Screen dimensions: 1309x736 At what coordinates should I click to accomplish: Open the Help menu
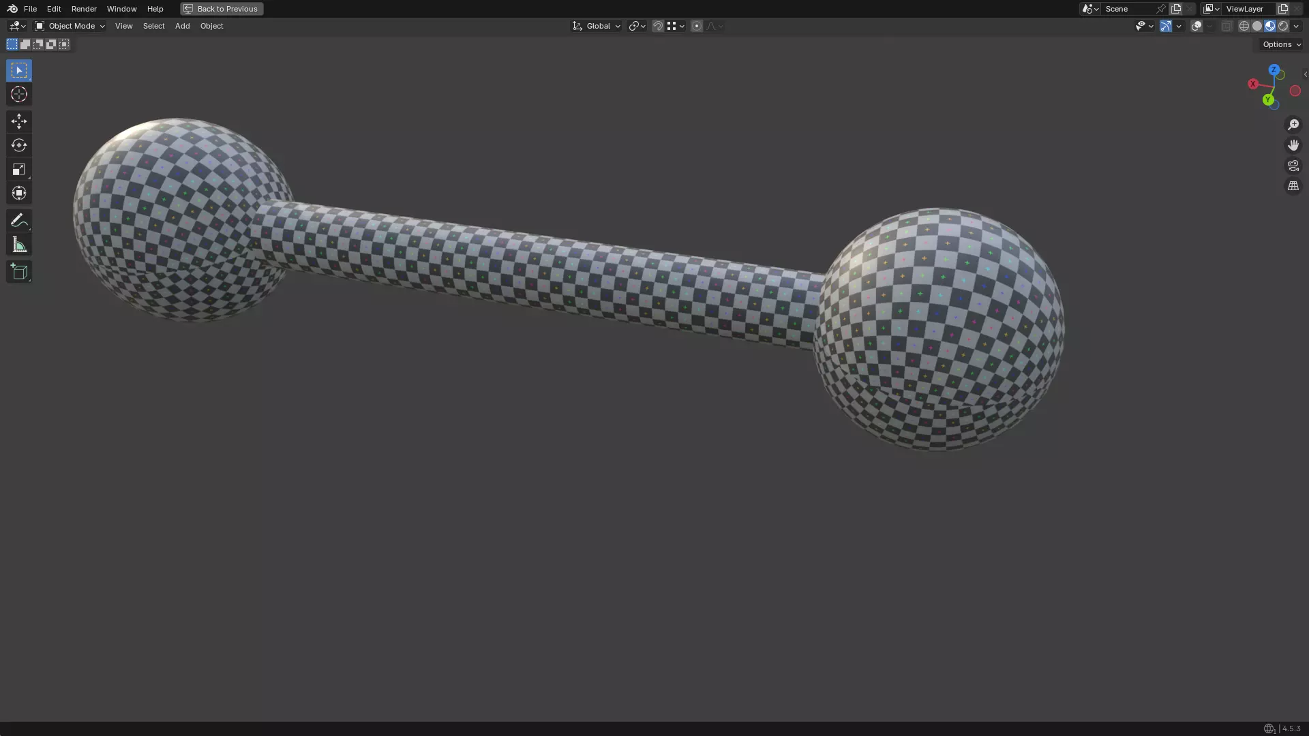coord(155,9)
